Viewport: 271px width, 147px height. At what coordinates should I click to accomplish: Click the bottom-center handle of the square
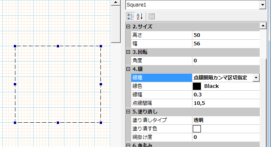pos(58,123)
